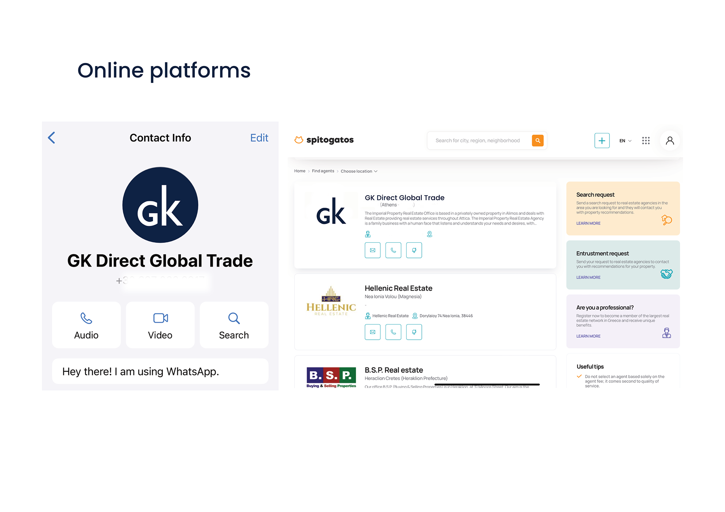Click the plus add listing icon
The width and height of the screenshot is (725, 512).
pos(602,141)
